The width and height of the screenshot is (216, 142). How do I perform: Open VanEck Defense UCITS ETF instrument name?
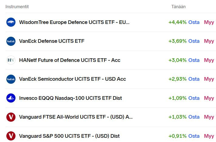click(x=52, y=41)
